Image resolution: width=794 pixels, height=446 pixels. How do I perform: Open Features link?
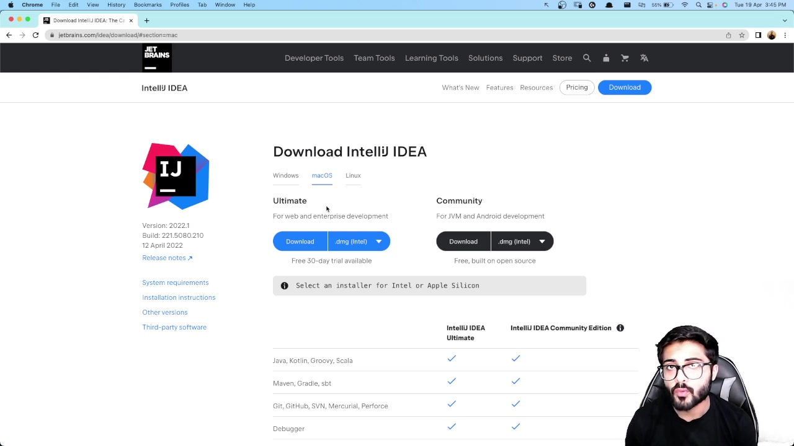coord(499,87)
